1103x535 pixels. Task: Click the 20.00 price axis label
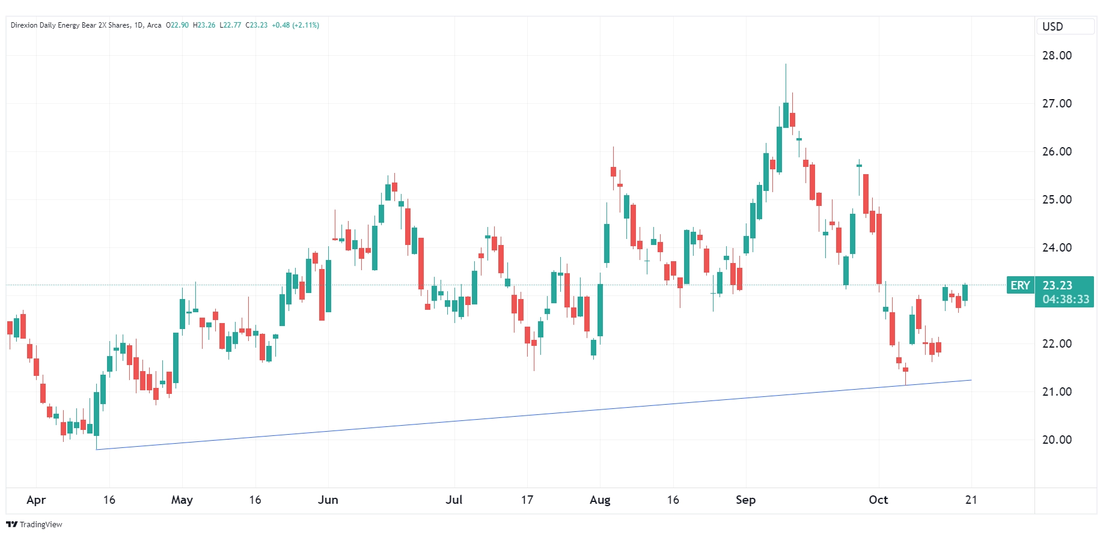tap(1057, 440)
